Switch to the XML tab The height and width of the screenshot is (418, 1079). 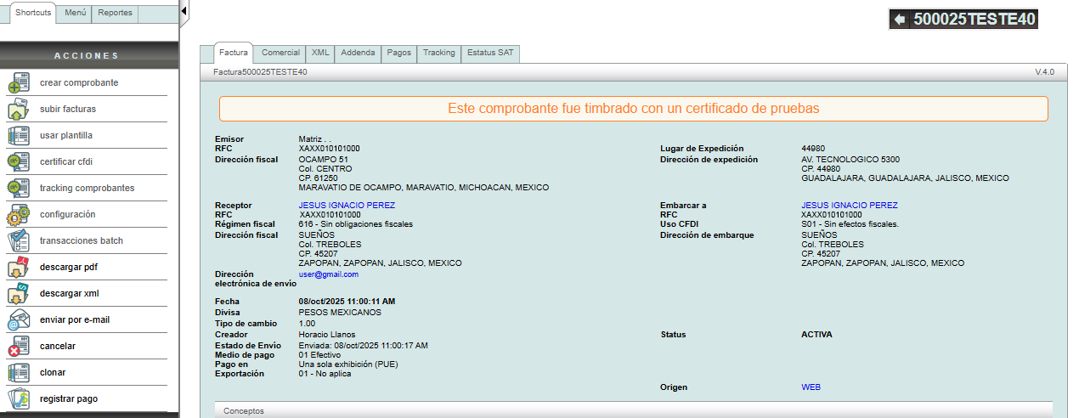point(319,53)
